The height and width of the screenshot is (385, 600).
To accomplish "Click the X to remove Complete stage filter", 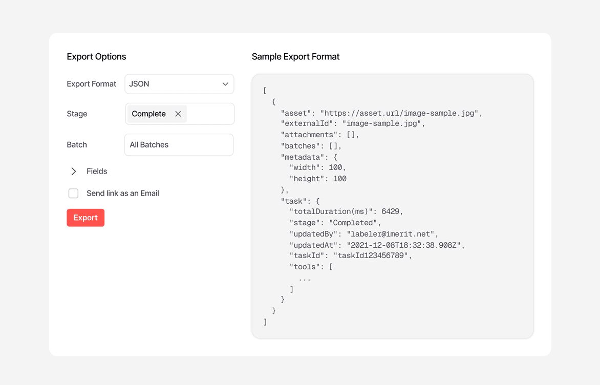I will click(x=178, y=114).
